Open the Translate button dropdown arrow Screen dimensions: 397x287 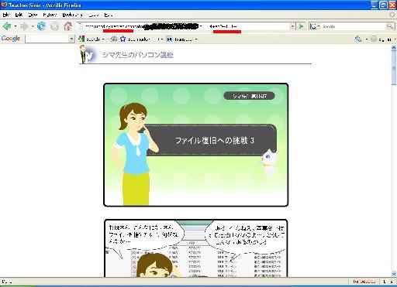click(196, 39)
